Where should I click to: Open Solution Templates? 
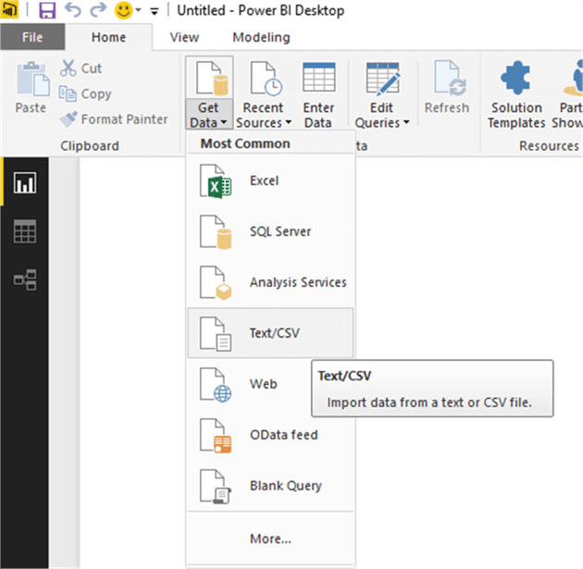[516, 95]
